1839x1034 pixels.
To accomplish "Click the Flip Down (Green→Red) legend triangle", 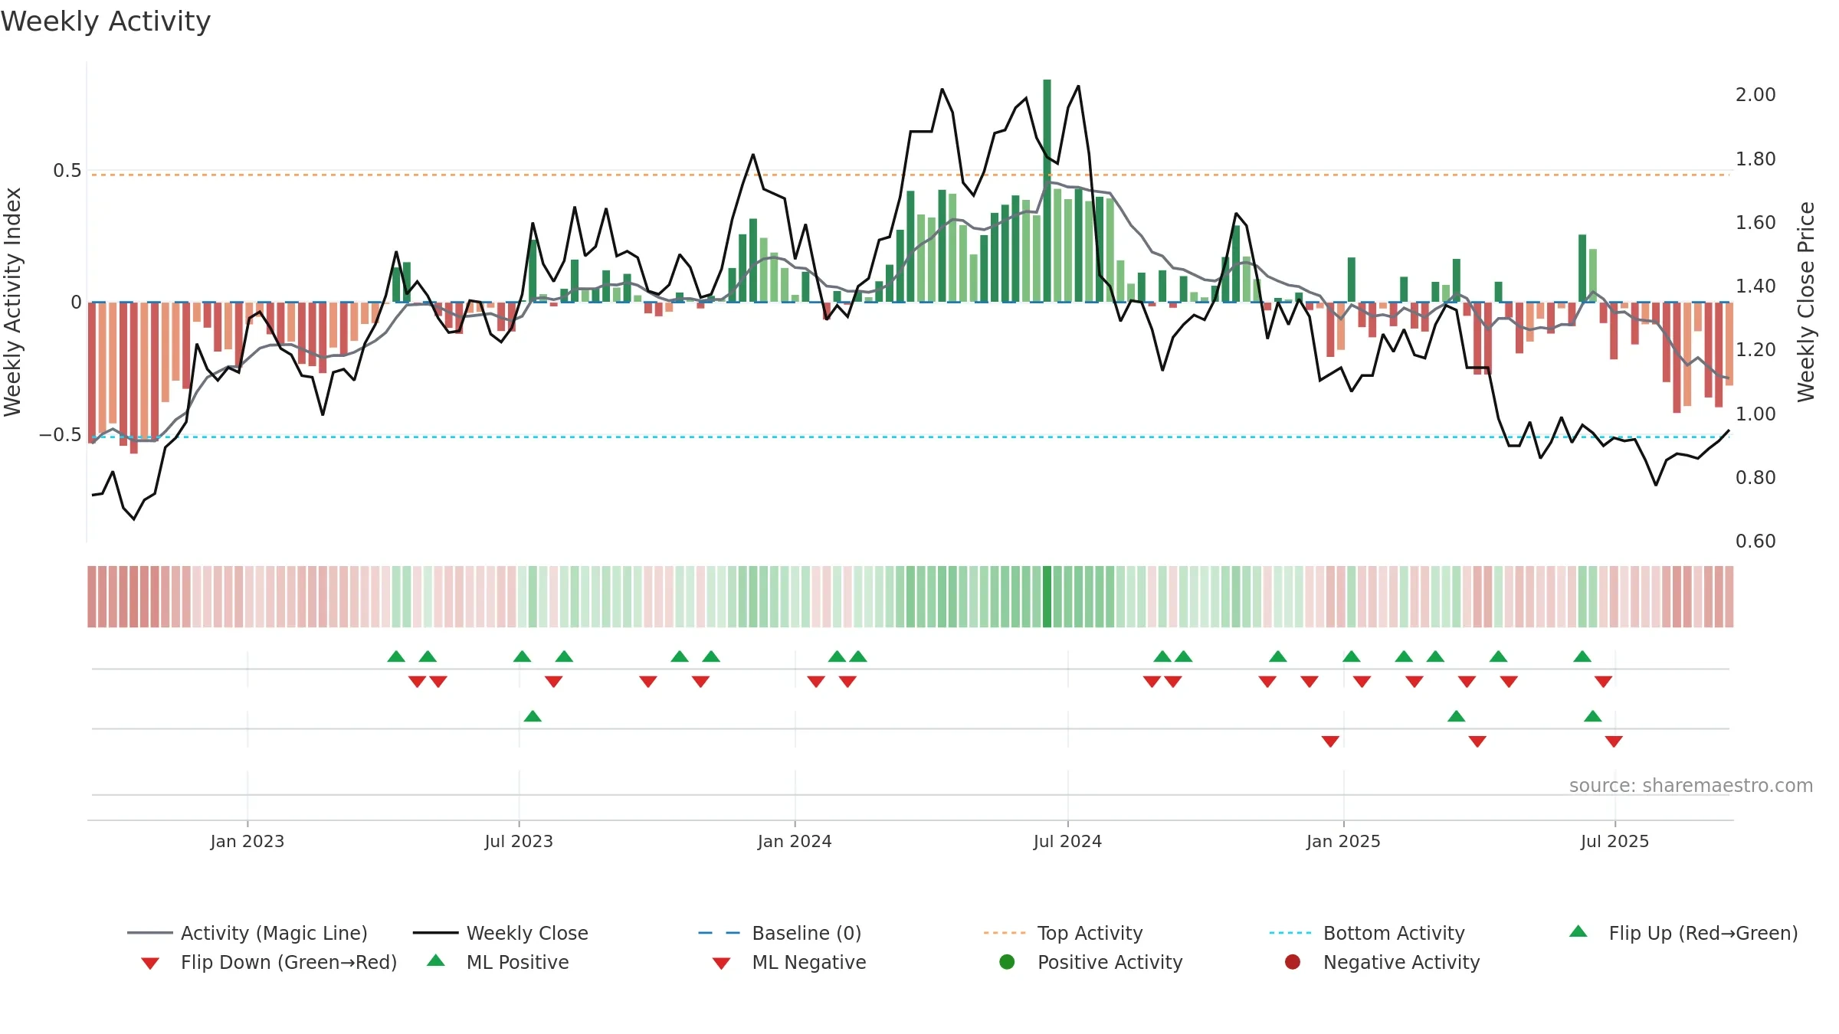I will point(150,964).
